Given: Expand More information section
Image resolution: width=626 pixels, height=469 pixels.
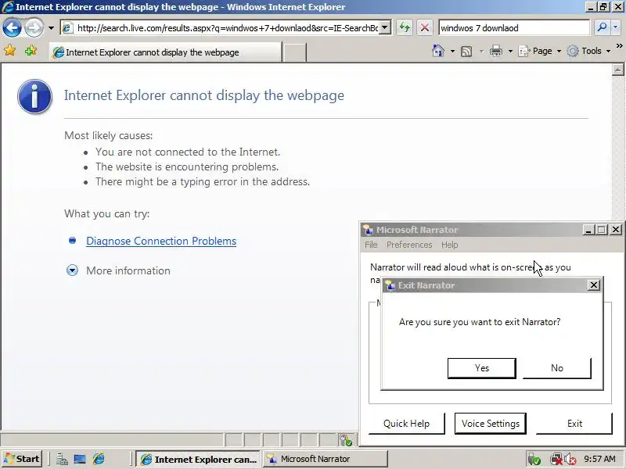Looking at the screenshot, I should tap(128, 270).
